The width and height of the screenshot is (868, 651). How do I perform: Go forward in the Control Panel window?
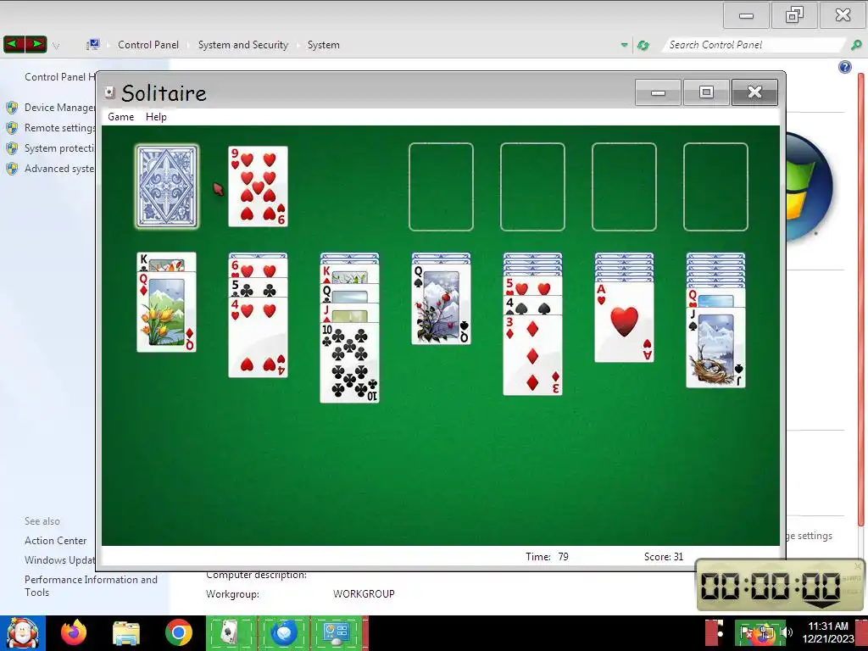[x=36, y=44]
